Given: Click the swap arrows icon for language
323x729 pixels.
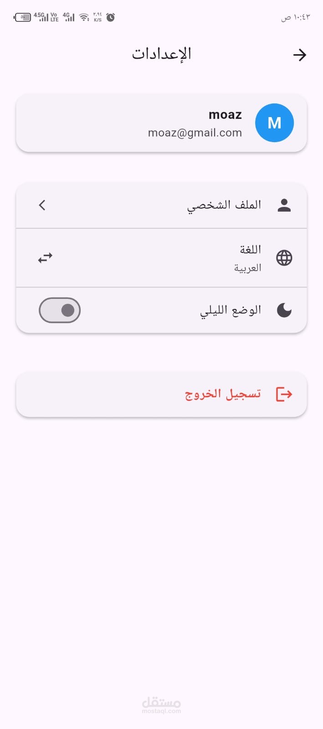Looking at the screenshot, I should click(x=45, y=258).
